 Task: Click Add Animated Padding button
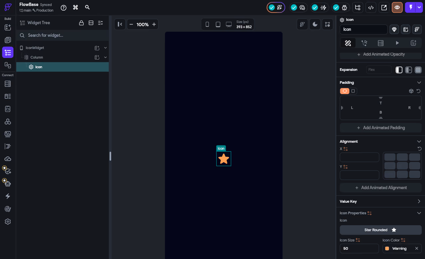pos(381,128)
